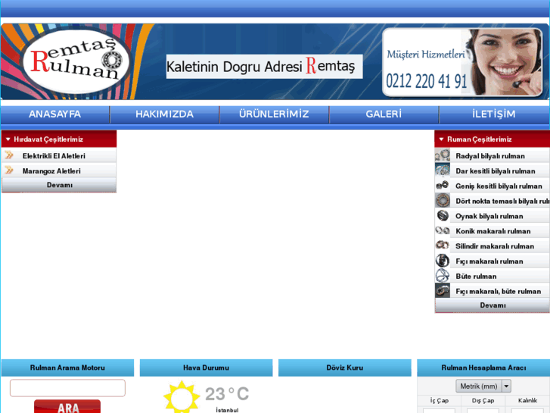550x413 pixels.
Task: Focus the Rulman Arama Motoru search field
Action: [x=67, y=388]
